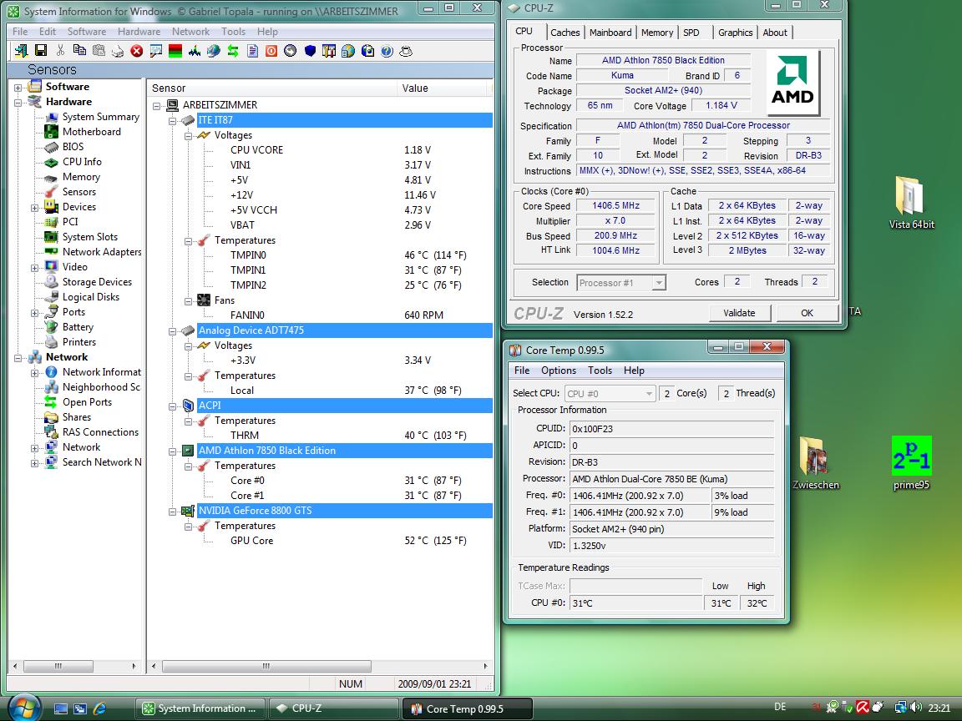This screenshot has height=721, width=962.
Task: Click the orange power button toolbar icon
Action: pos(271,51)
